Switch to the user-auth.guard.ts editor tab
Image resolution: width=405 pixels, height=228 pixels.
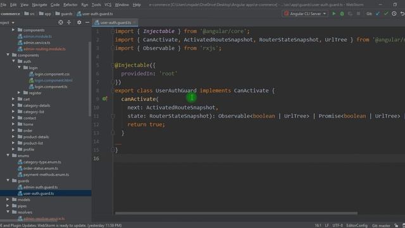click(115, 23)
